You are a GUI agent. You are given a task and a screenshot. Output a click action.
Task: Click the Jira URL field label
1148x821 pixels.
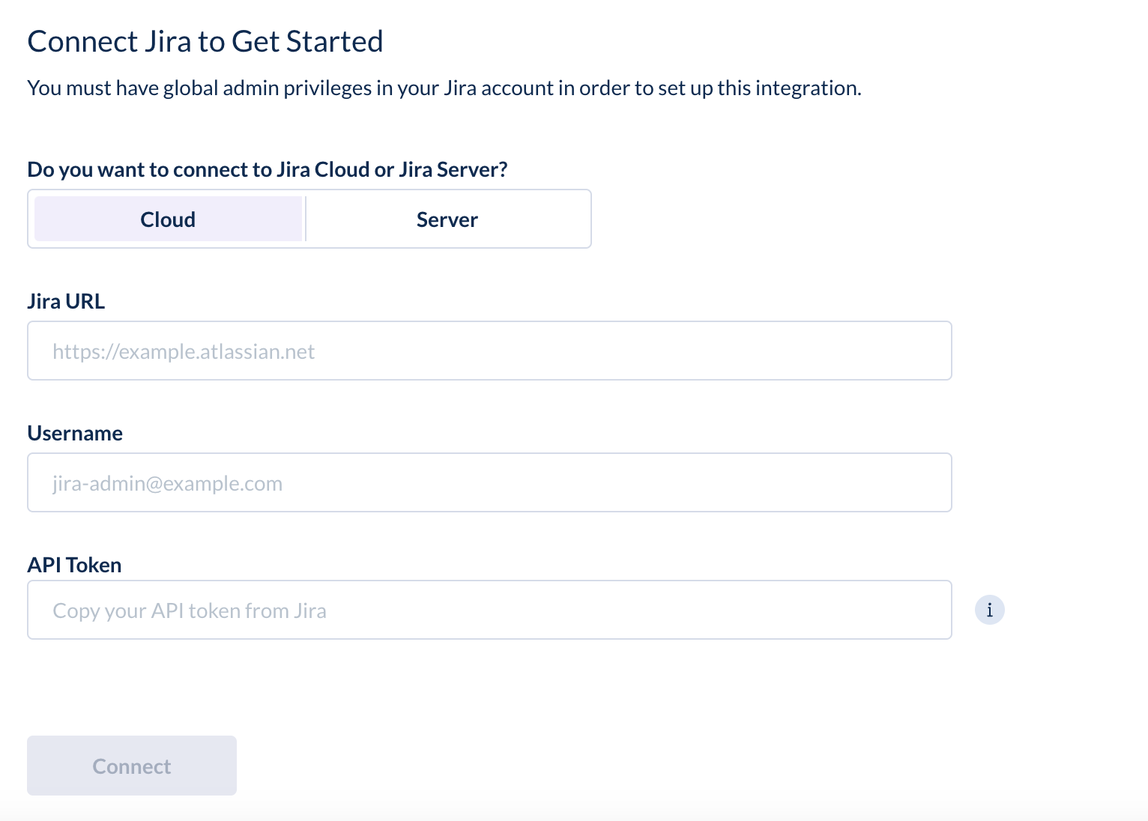click(x=66, y=301)
